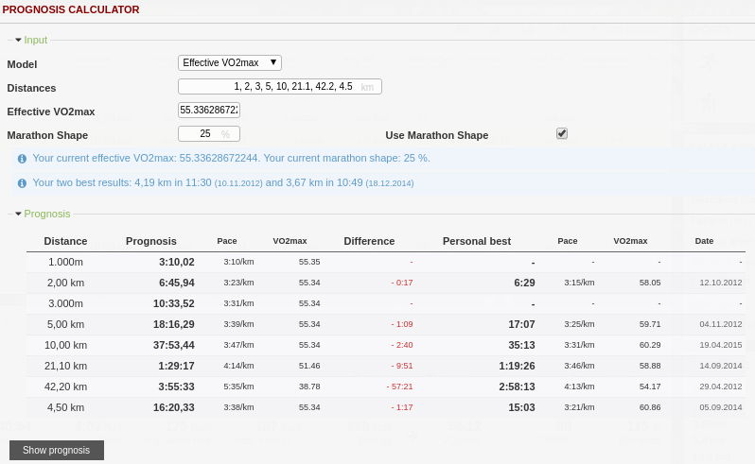Select the 42,20 km distance cell

65,387
